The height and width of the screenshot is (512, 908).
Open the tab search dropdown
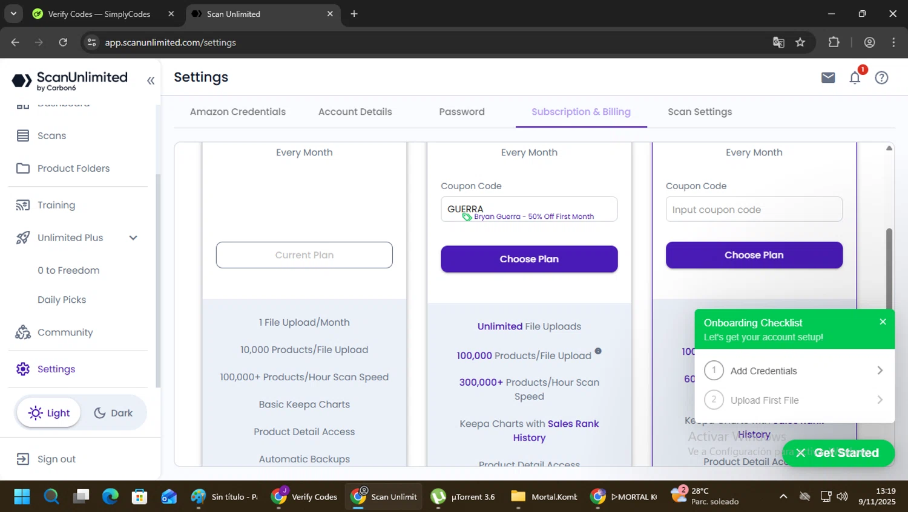pos(13,14)
